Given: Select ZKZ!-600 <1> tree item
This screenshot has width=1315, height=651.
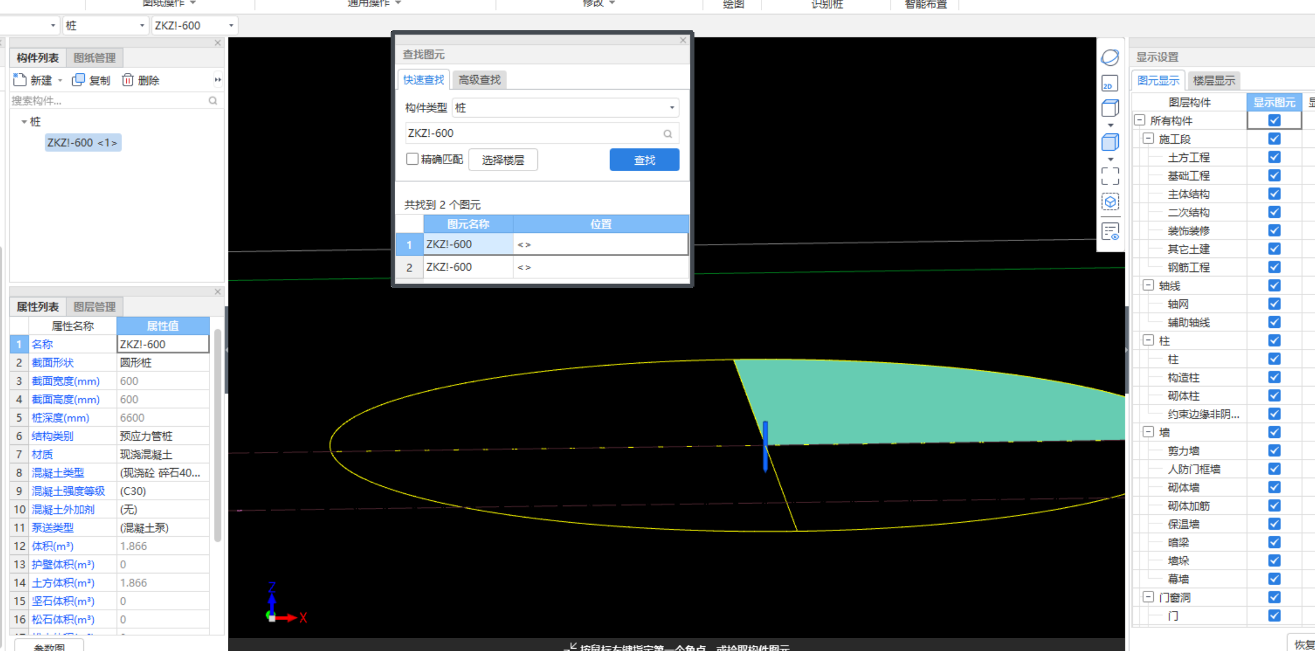Looking at the screenshot, I should (83, 143).
